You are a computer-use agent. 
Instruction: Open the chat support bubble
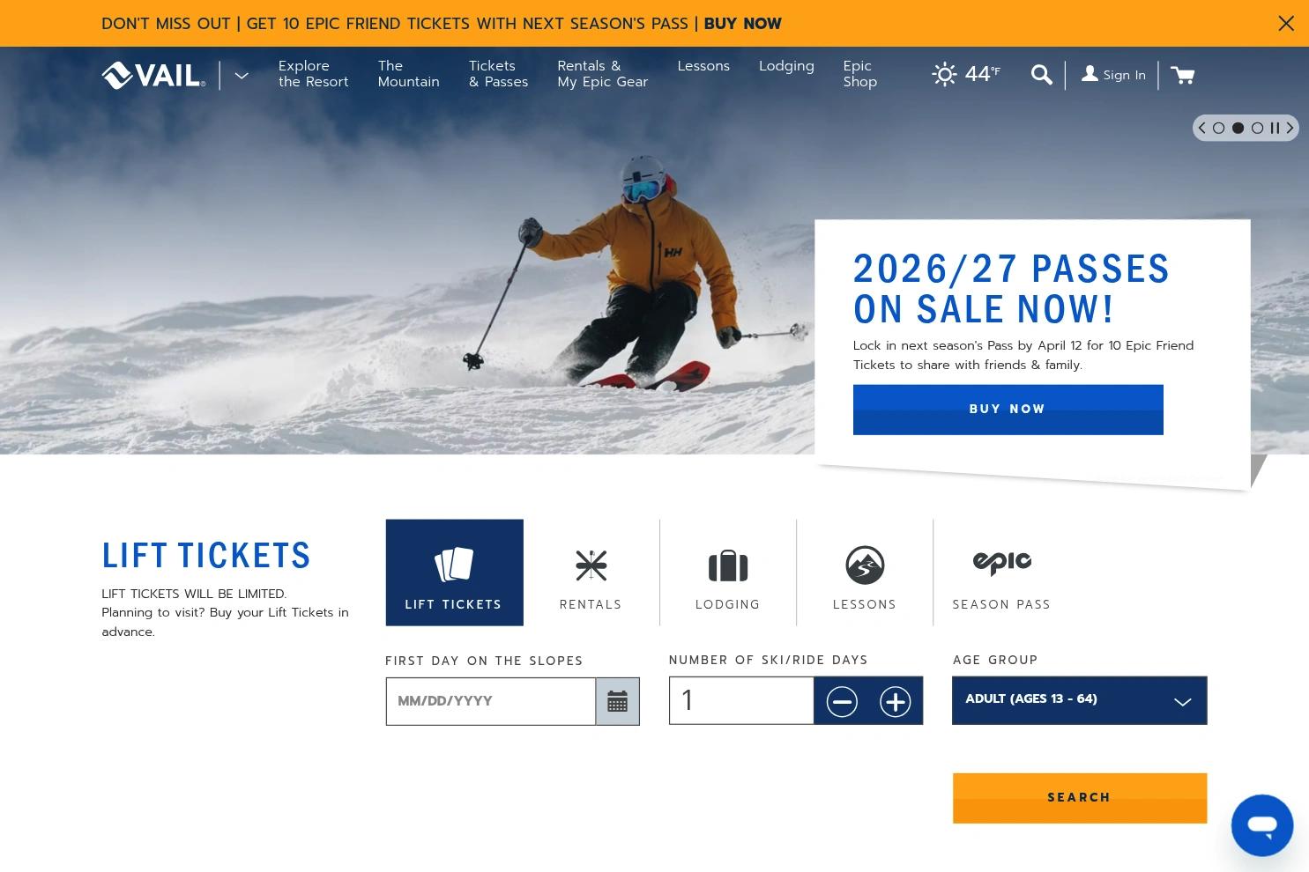tap(1262, 825)
